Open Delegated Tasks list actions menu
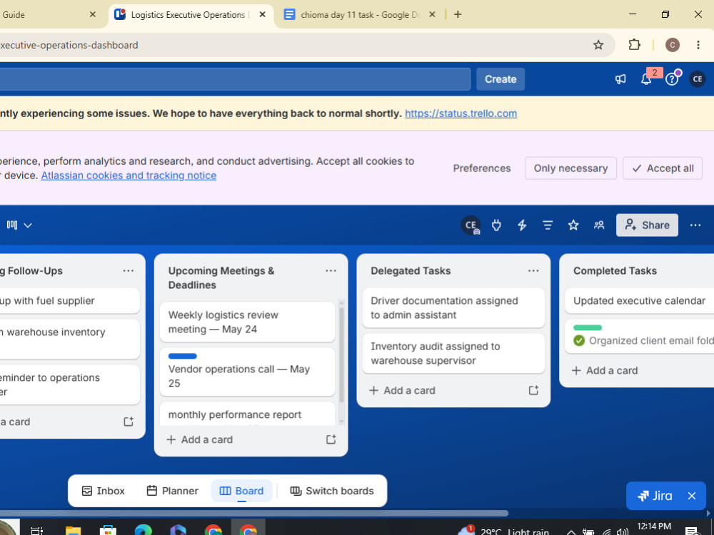714x535 pixels. pos(533,270)
